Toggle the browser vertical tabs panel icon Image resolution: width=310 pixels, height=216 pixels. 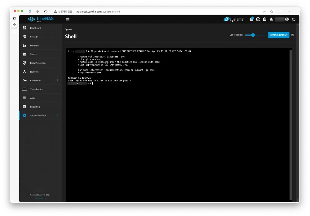[x=14, y=18]
